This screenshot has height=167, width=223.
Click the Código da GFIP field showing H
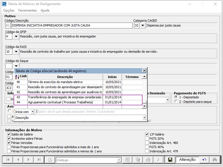[x=9, y=36]
